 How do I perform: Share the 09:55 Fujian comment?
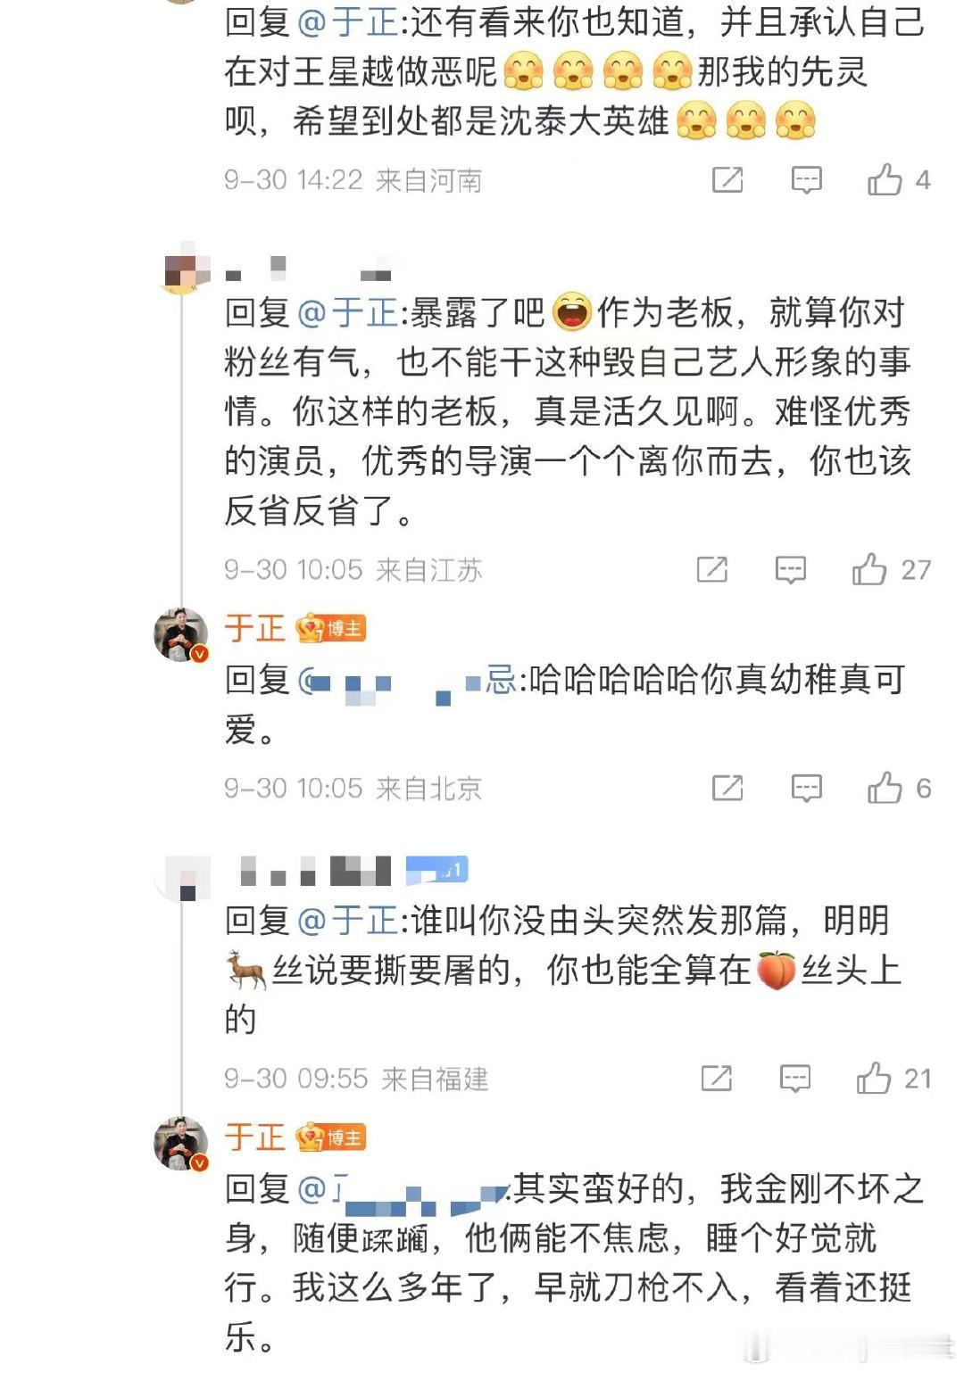coord(717,1079)
